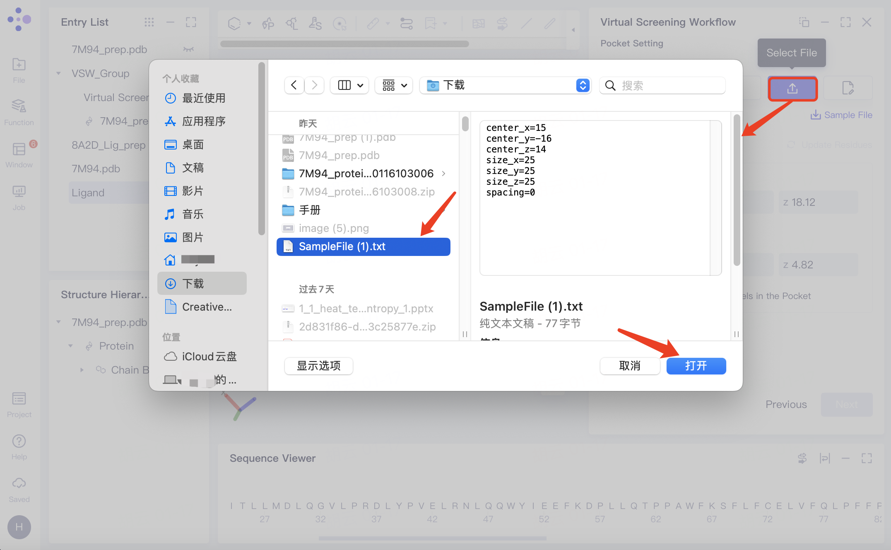
Task: Select Ligand entry in Entry List
Action: [x=110, y=193]
